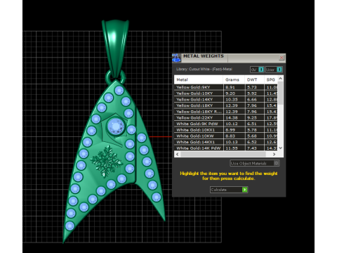
Task: Click scroll right arrow under metal table
Action: click(x=274, y=154)
